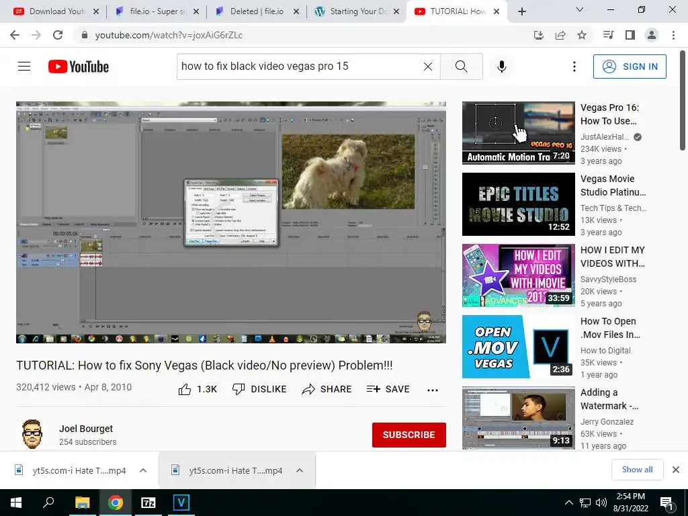
Task: Click the install/download page icon in address bar
Action: tap(538, 35)
